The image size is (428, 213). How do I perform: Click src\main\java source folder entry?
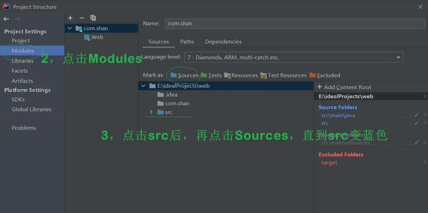coord(338,115)
